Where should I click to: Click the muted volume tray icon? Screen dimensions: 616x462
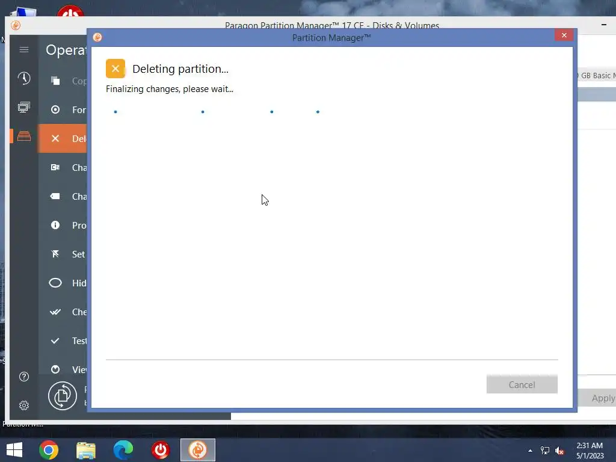pos(559,451)
